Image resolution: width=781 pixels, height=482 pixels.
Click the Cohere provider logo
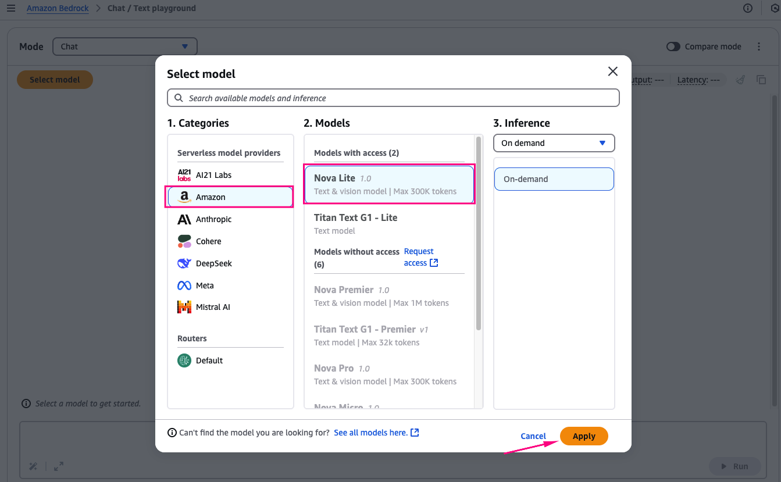(184, 241)
